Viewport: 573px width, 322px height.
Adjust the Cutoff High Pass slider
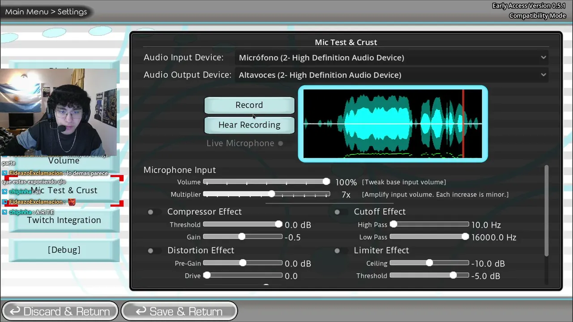tap(429, 224)
